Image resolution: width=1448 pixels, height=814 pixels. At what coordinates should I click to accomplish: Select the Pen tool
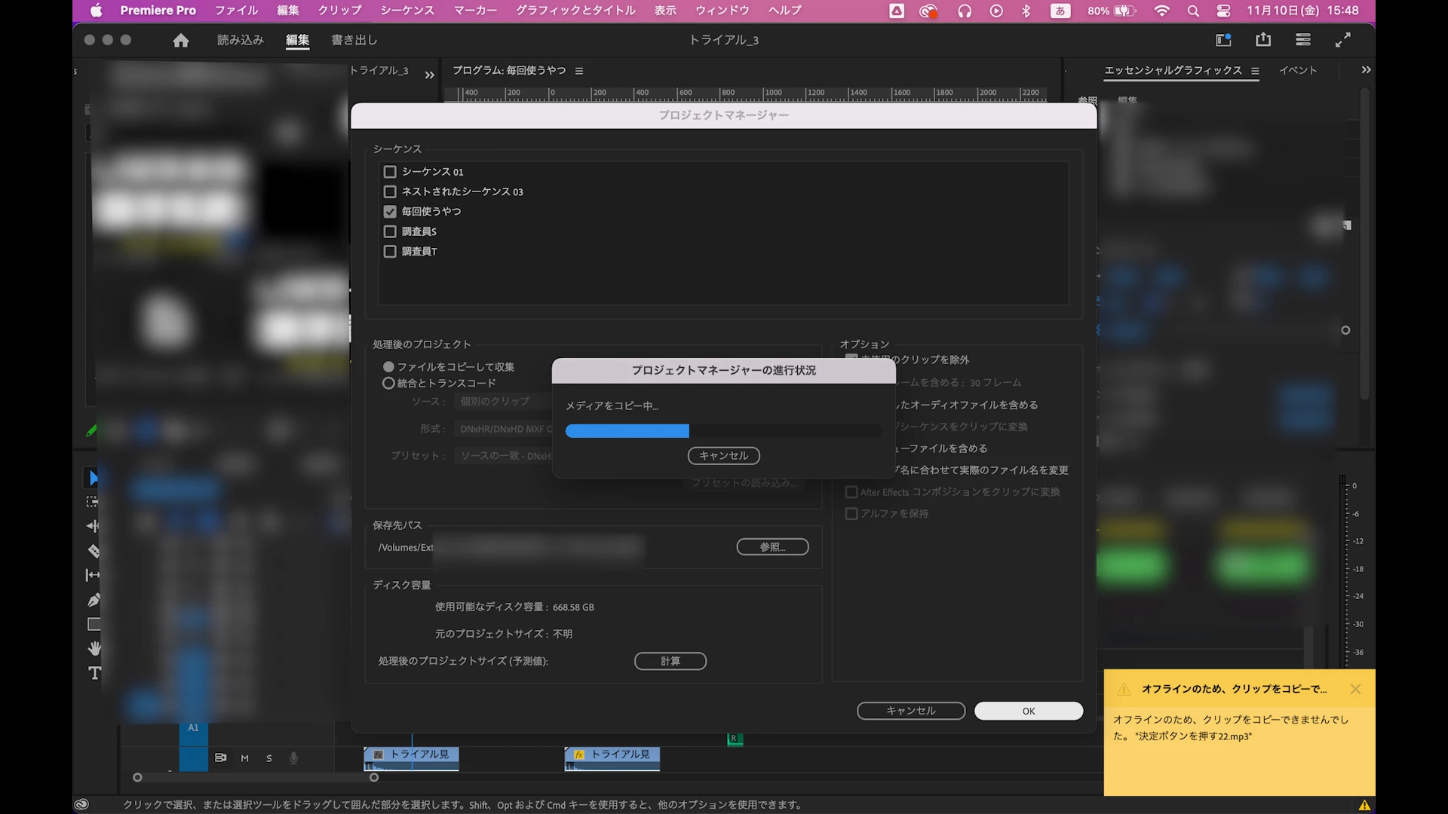tap(94, 601)
